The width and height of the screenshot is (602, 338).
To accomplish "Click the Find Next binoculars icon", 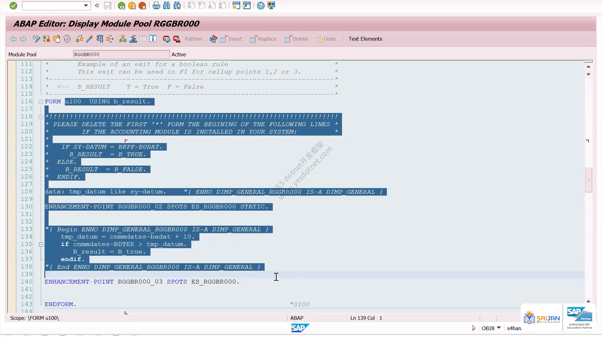I will 177,6.
